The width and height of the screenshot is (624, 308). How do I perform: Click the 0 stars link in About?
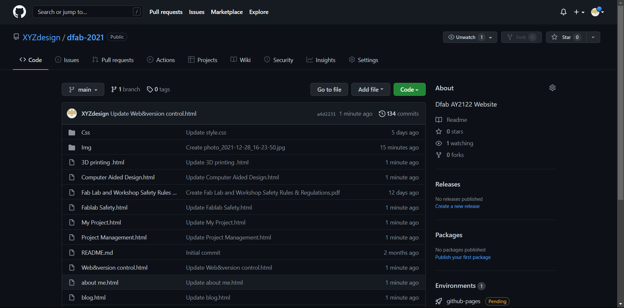click(449, 132)
